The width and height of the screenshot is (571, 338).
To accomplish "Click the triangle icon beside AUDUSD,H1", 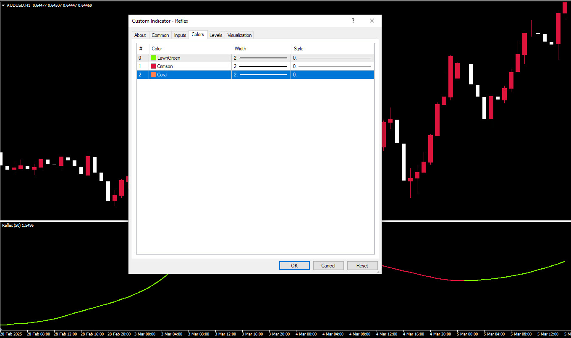I will point(3,5).
